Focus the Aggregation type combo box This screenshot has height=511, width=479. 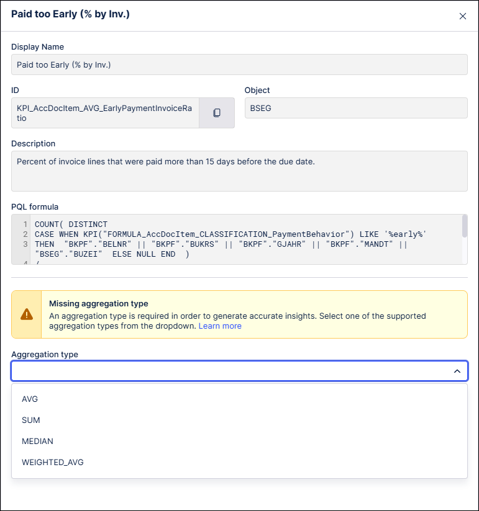coord(239,371)
